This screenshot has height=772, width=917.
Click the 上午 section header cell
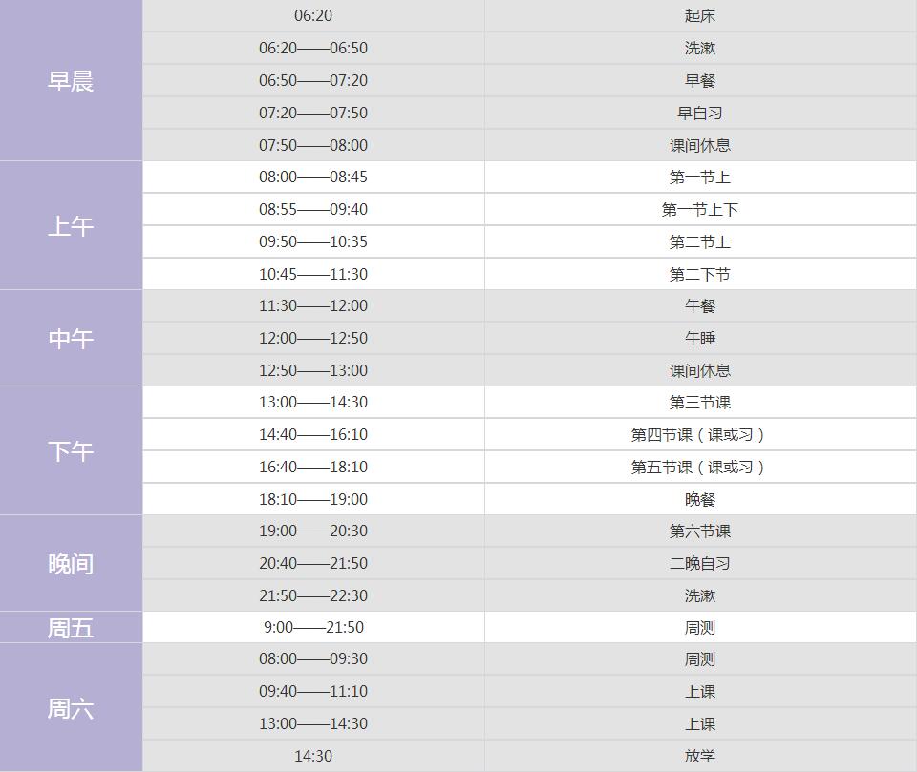(71, 225)
